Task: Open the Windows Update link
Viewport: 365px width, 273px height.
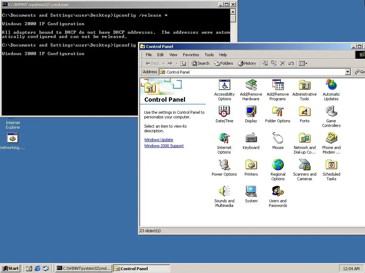Action: coord(159,140)
